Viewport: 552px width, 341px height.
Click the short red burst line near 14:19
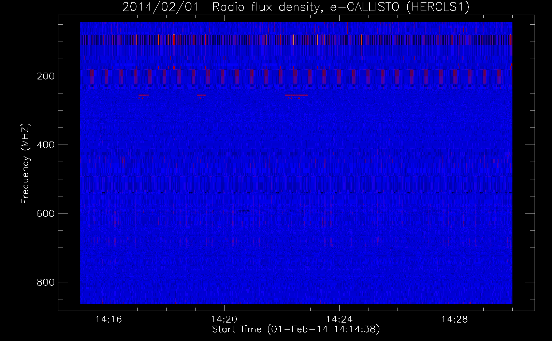[201, 95]
